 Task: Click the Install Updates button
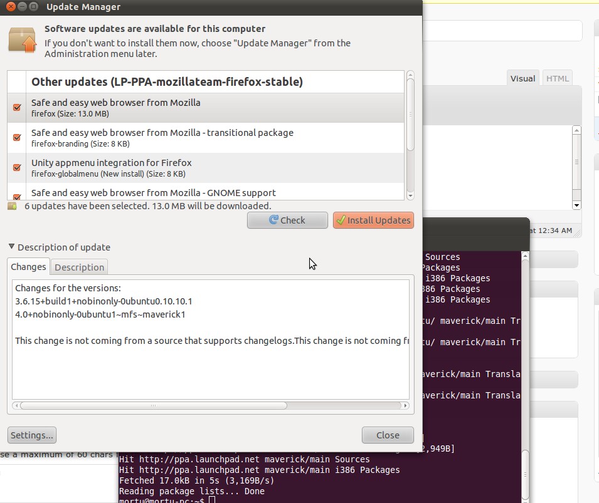[373, 220]
